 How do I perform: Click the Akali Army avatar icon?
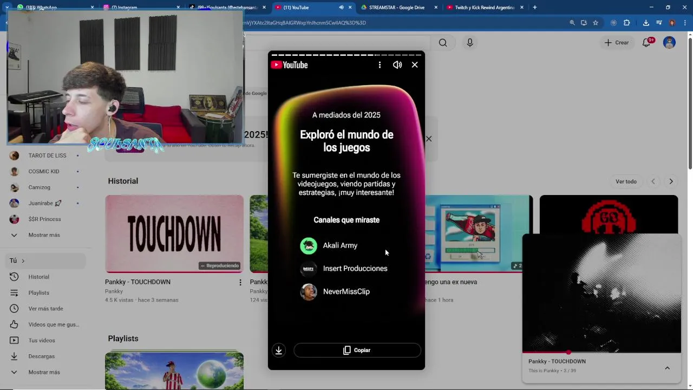309,246
